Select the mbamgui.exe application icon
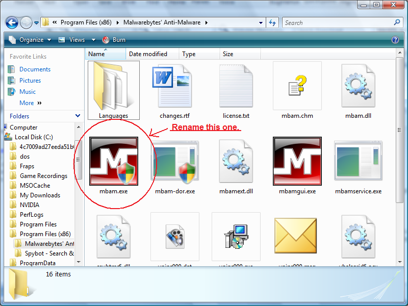408x306 pixels. point(297,161)
